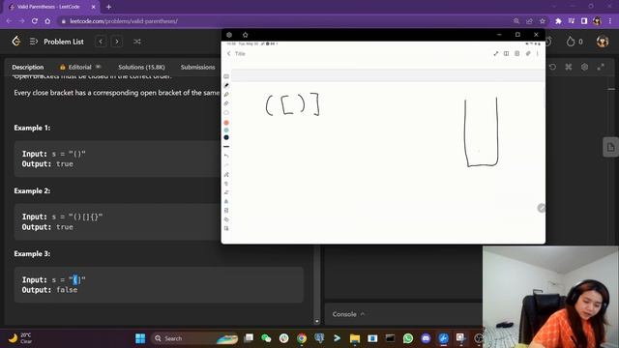Click Example 3 input string
Image resolution: width=619 pixels, height=348 pixels.
77,279
